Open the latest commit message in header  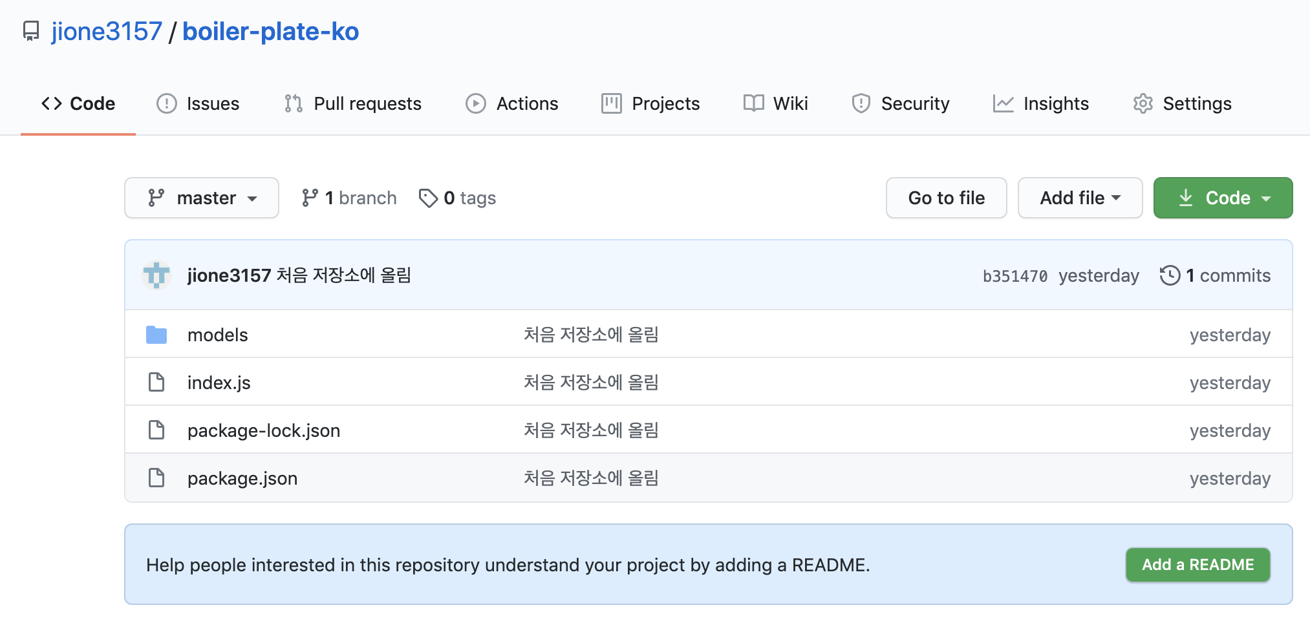344,275
